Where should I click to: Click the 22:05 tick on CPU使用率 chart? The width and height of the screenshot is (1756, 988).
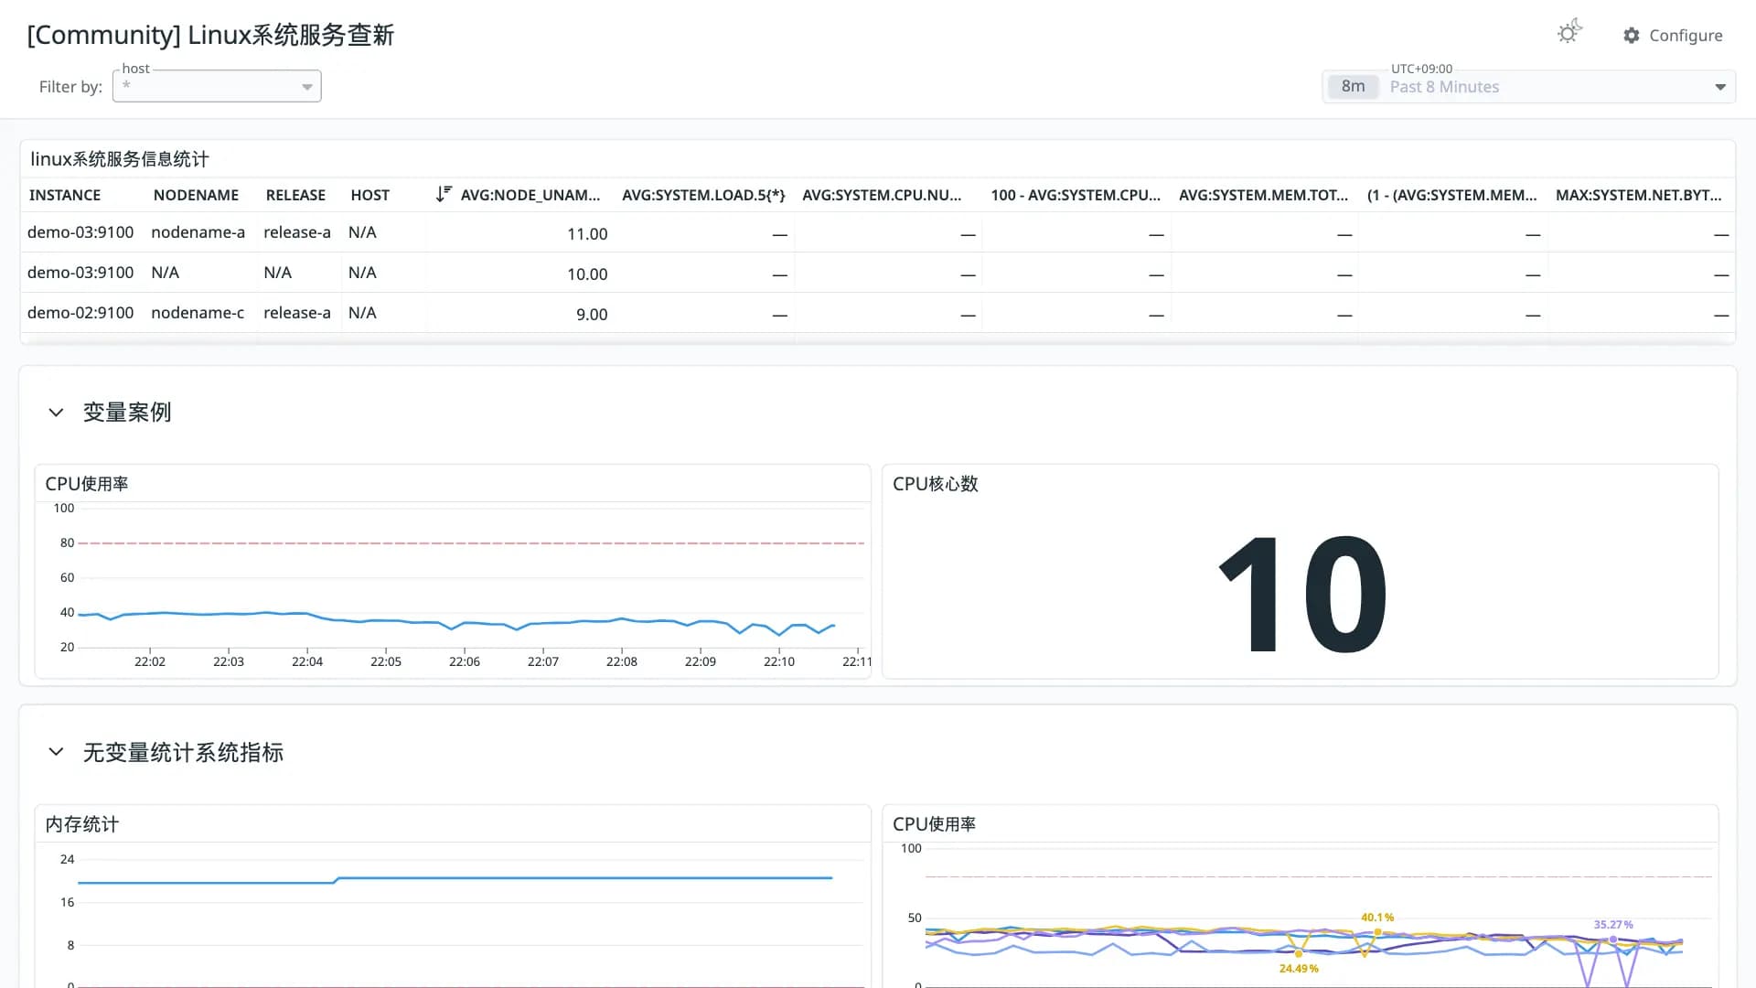tap(386, 661)
